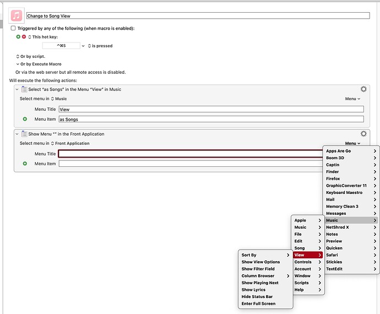Open the 'Or by script' popup
This screenshot has width=380, height=314.
(x=30, y=56)
